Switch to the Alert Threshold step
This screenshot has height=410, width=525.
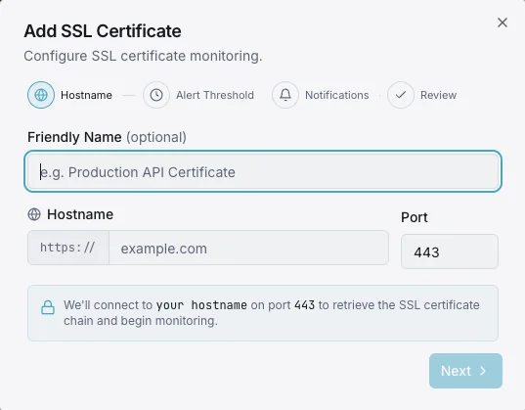215,95
